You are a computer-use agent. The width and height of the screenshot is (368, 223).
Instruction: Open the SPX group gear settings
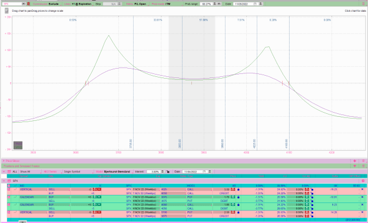pos(363,181)
